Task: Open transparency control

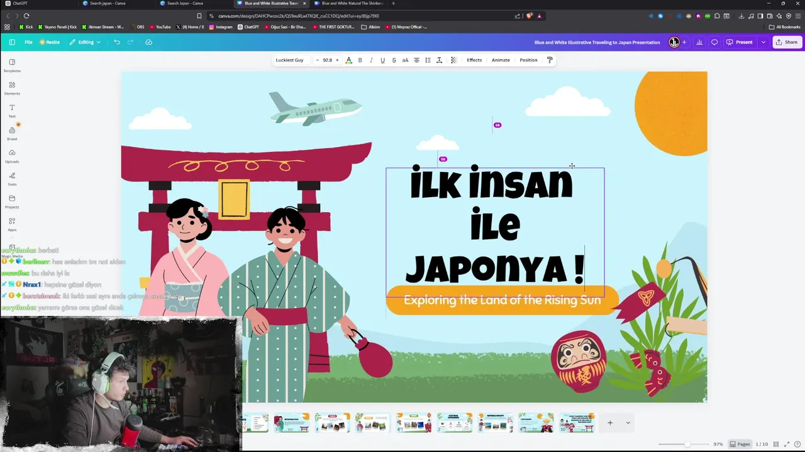Action: coord(453,60)
